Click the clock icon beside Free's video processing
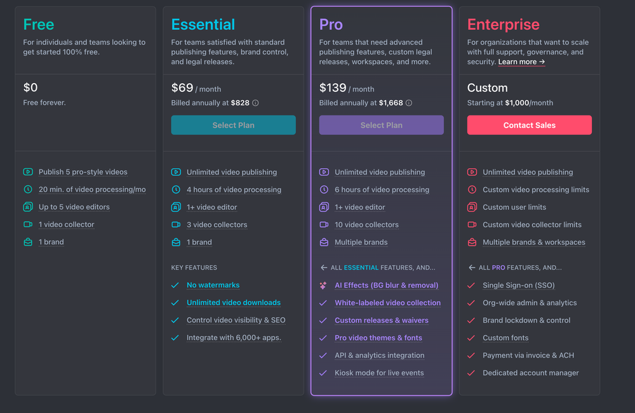The image size is (635, 413). (28, 189)
